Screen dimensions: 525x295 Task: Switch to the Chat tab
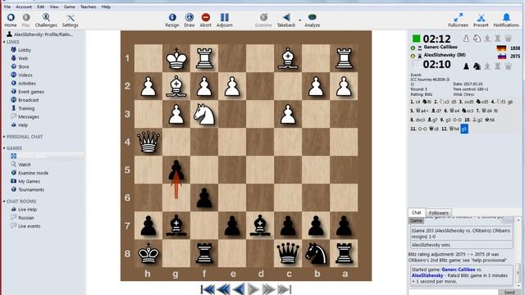(416, 212)
